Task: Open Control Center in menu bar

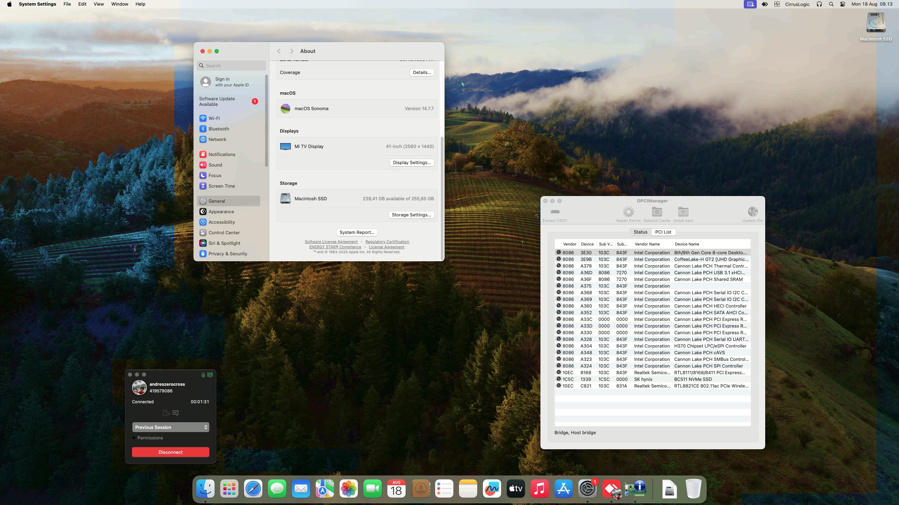Action: point(842,4)
